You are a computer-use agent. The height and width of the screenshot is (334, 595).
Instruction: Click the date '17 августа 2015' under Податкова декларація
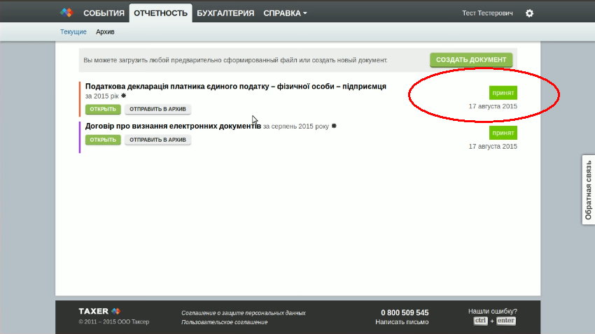click(x=493, y=106)
